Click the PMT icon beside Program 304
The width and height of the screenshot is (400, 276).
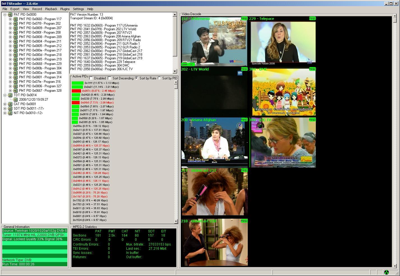(15, 68)
